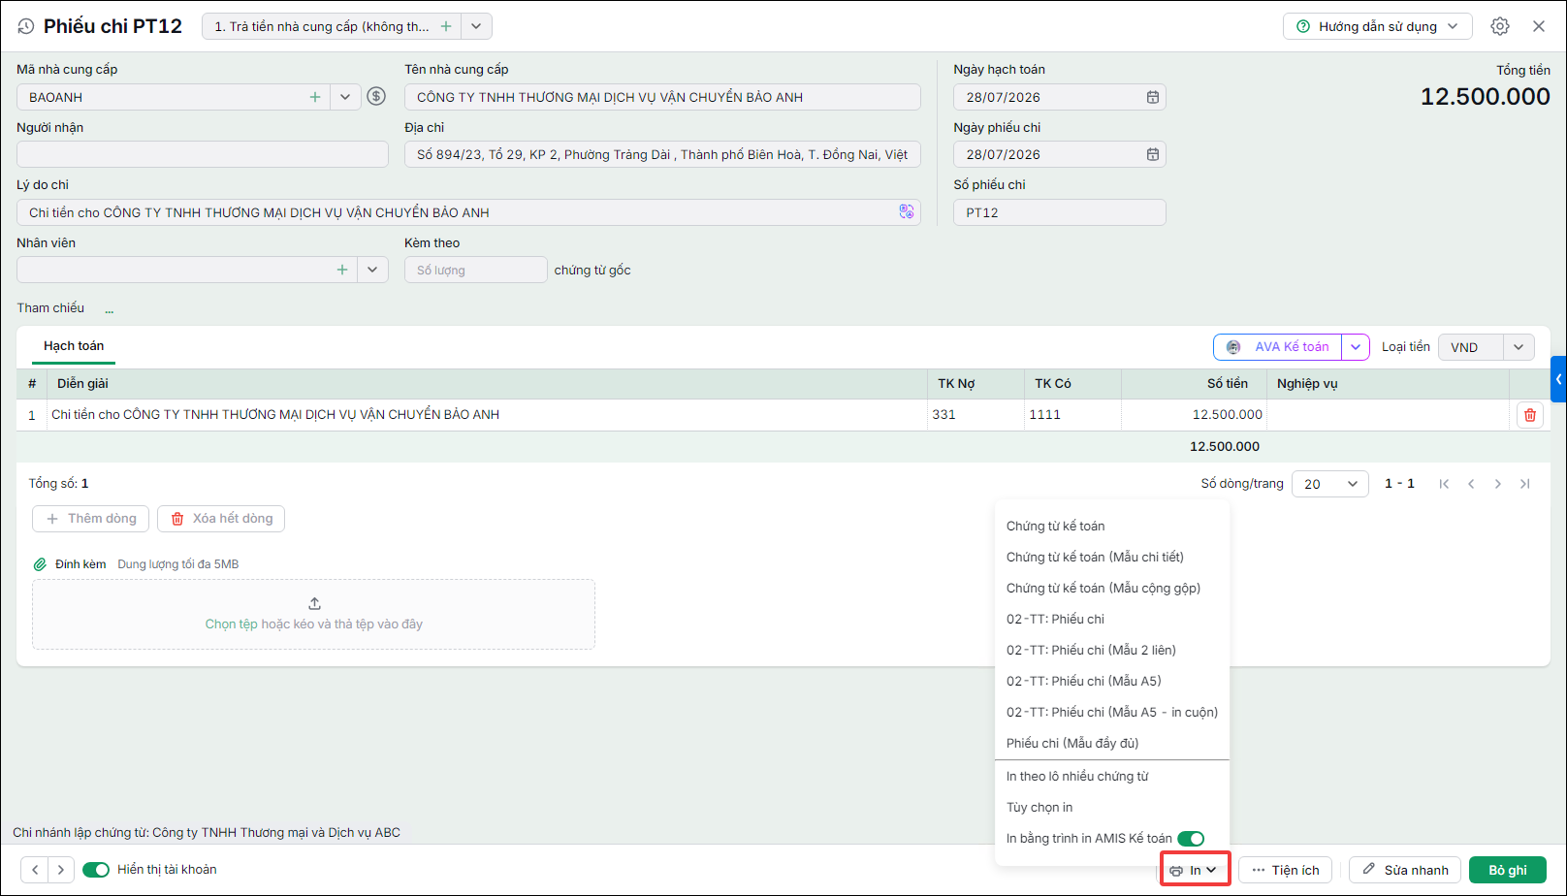Click TK Có cell 1111
Screen dimensions: 1567x896
(x=1073, y=415)
